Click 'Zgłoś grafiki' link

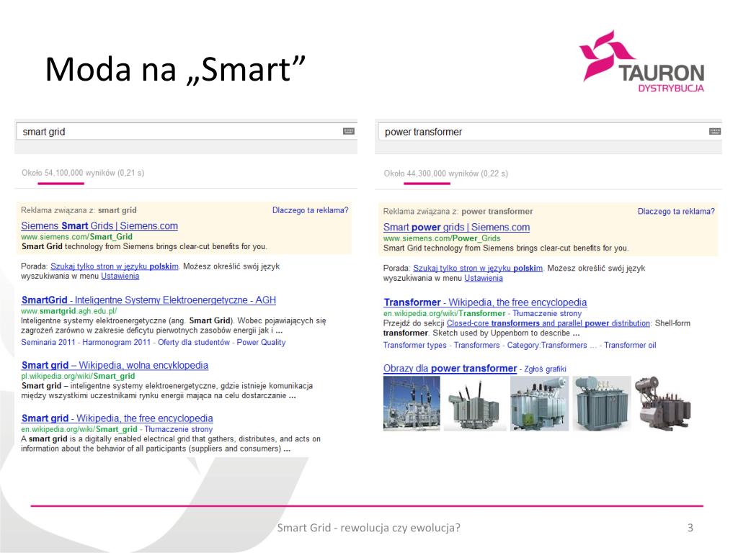click(545, 369)
